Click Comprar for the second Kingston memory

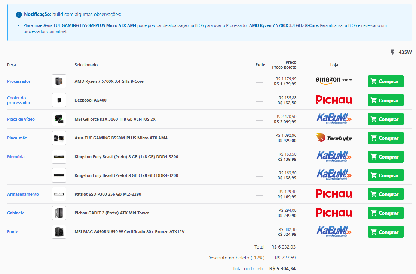click(386, 175)
